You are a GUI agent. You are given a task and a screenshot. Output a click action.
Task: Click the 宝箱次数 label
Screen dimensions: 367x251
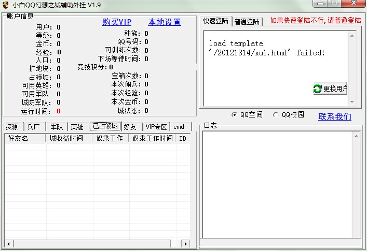click(126, 76)
